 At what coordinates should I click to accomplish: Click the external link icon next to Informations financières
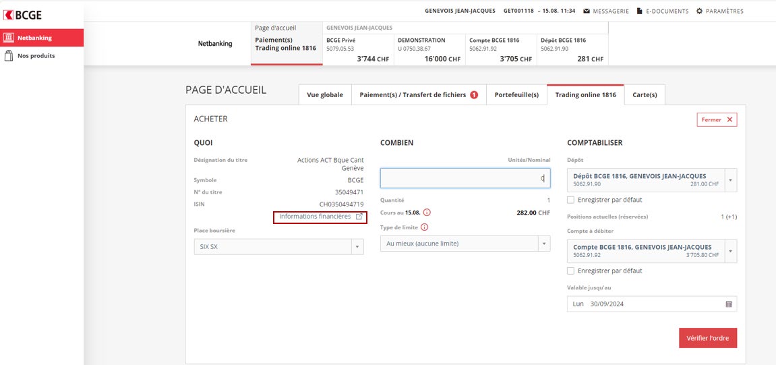(x=359, y=217)
